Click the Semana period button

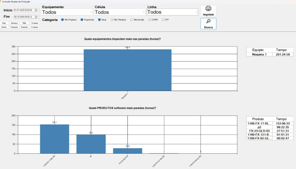coord(14,23)
